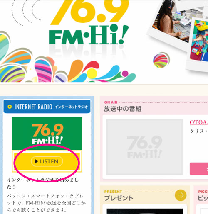
Task: Play internet radio with the LISTEN button
Action: click(x=47, y=161)
